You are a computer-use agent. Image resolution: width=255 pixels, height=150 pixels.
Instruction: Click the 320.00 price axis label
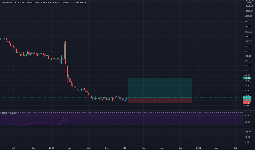tap(248, 56)
